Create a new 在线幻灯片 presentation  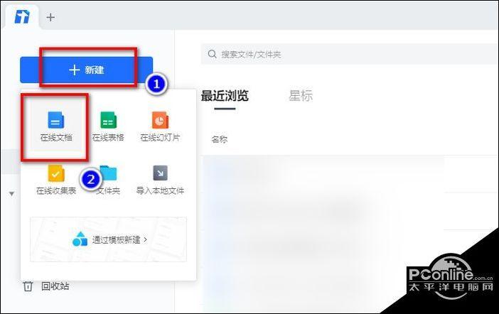(x=160, y=126)
